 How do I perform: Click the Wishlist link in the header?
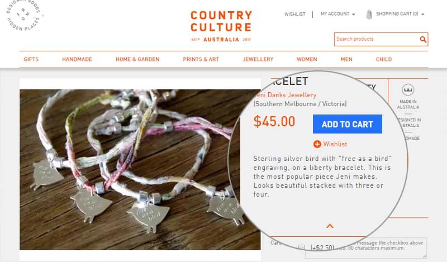click(294, 14)
